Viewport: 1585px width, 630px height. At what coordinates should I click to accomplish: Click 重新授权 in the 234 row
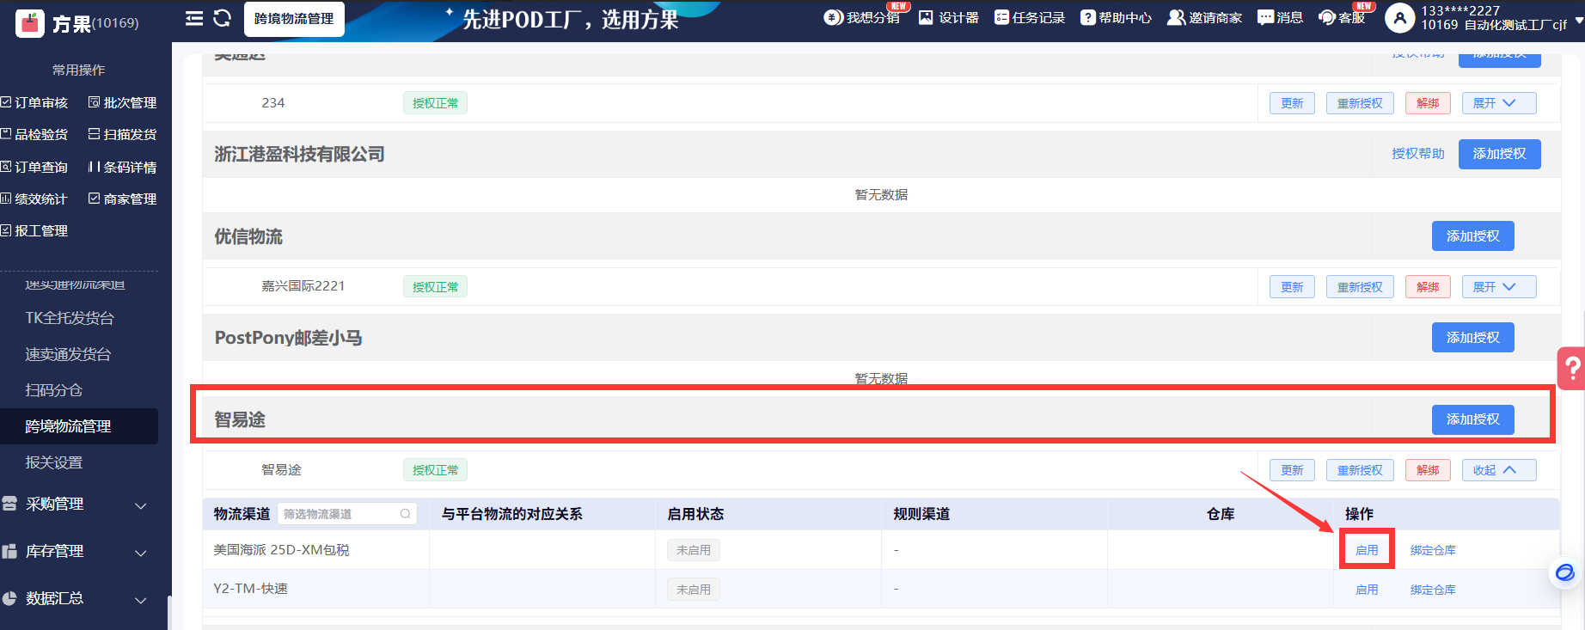[x=1360, y=103]
